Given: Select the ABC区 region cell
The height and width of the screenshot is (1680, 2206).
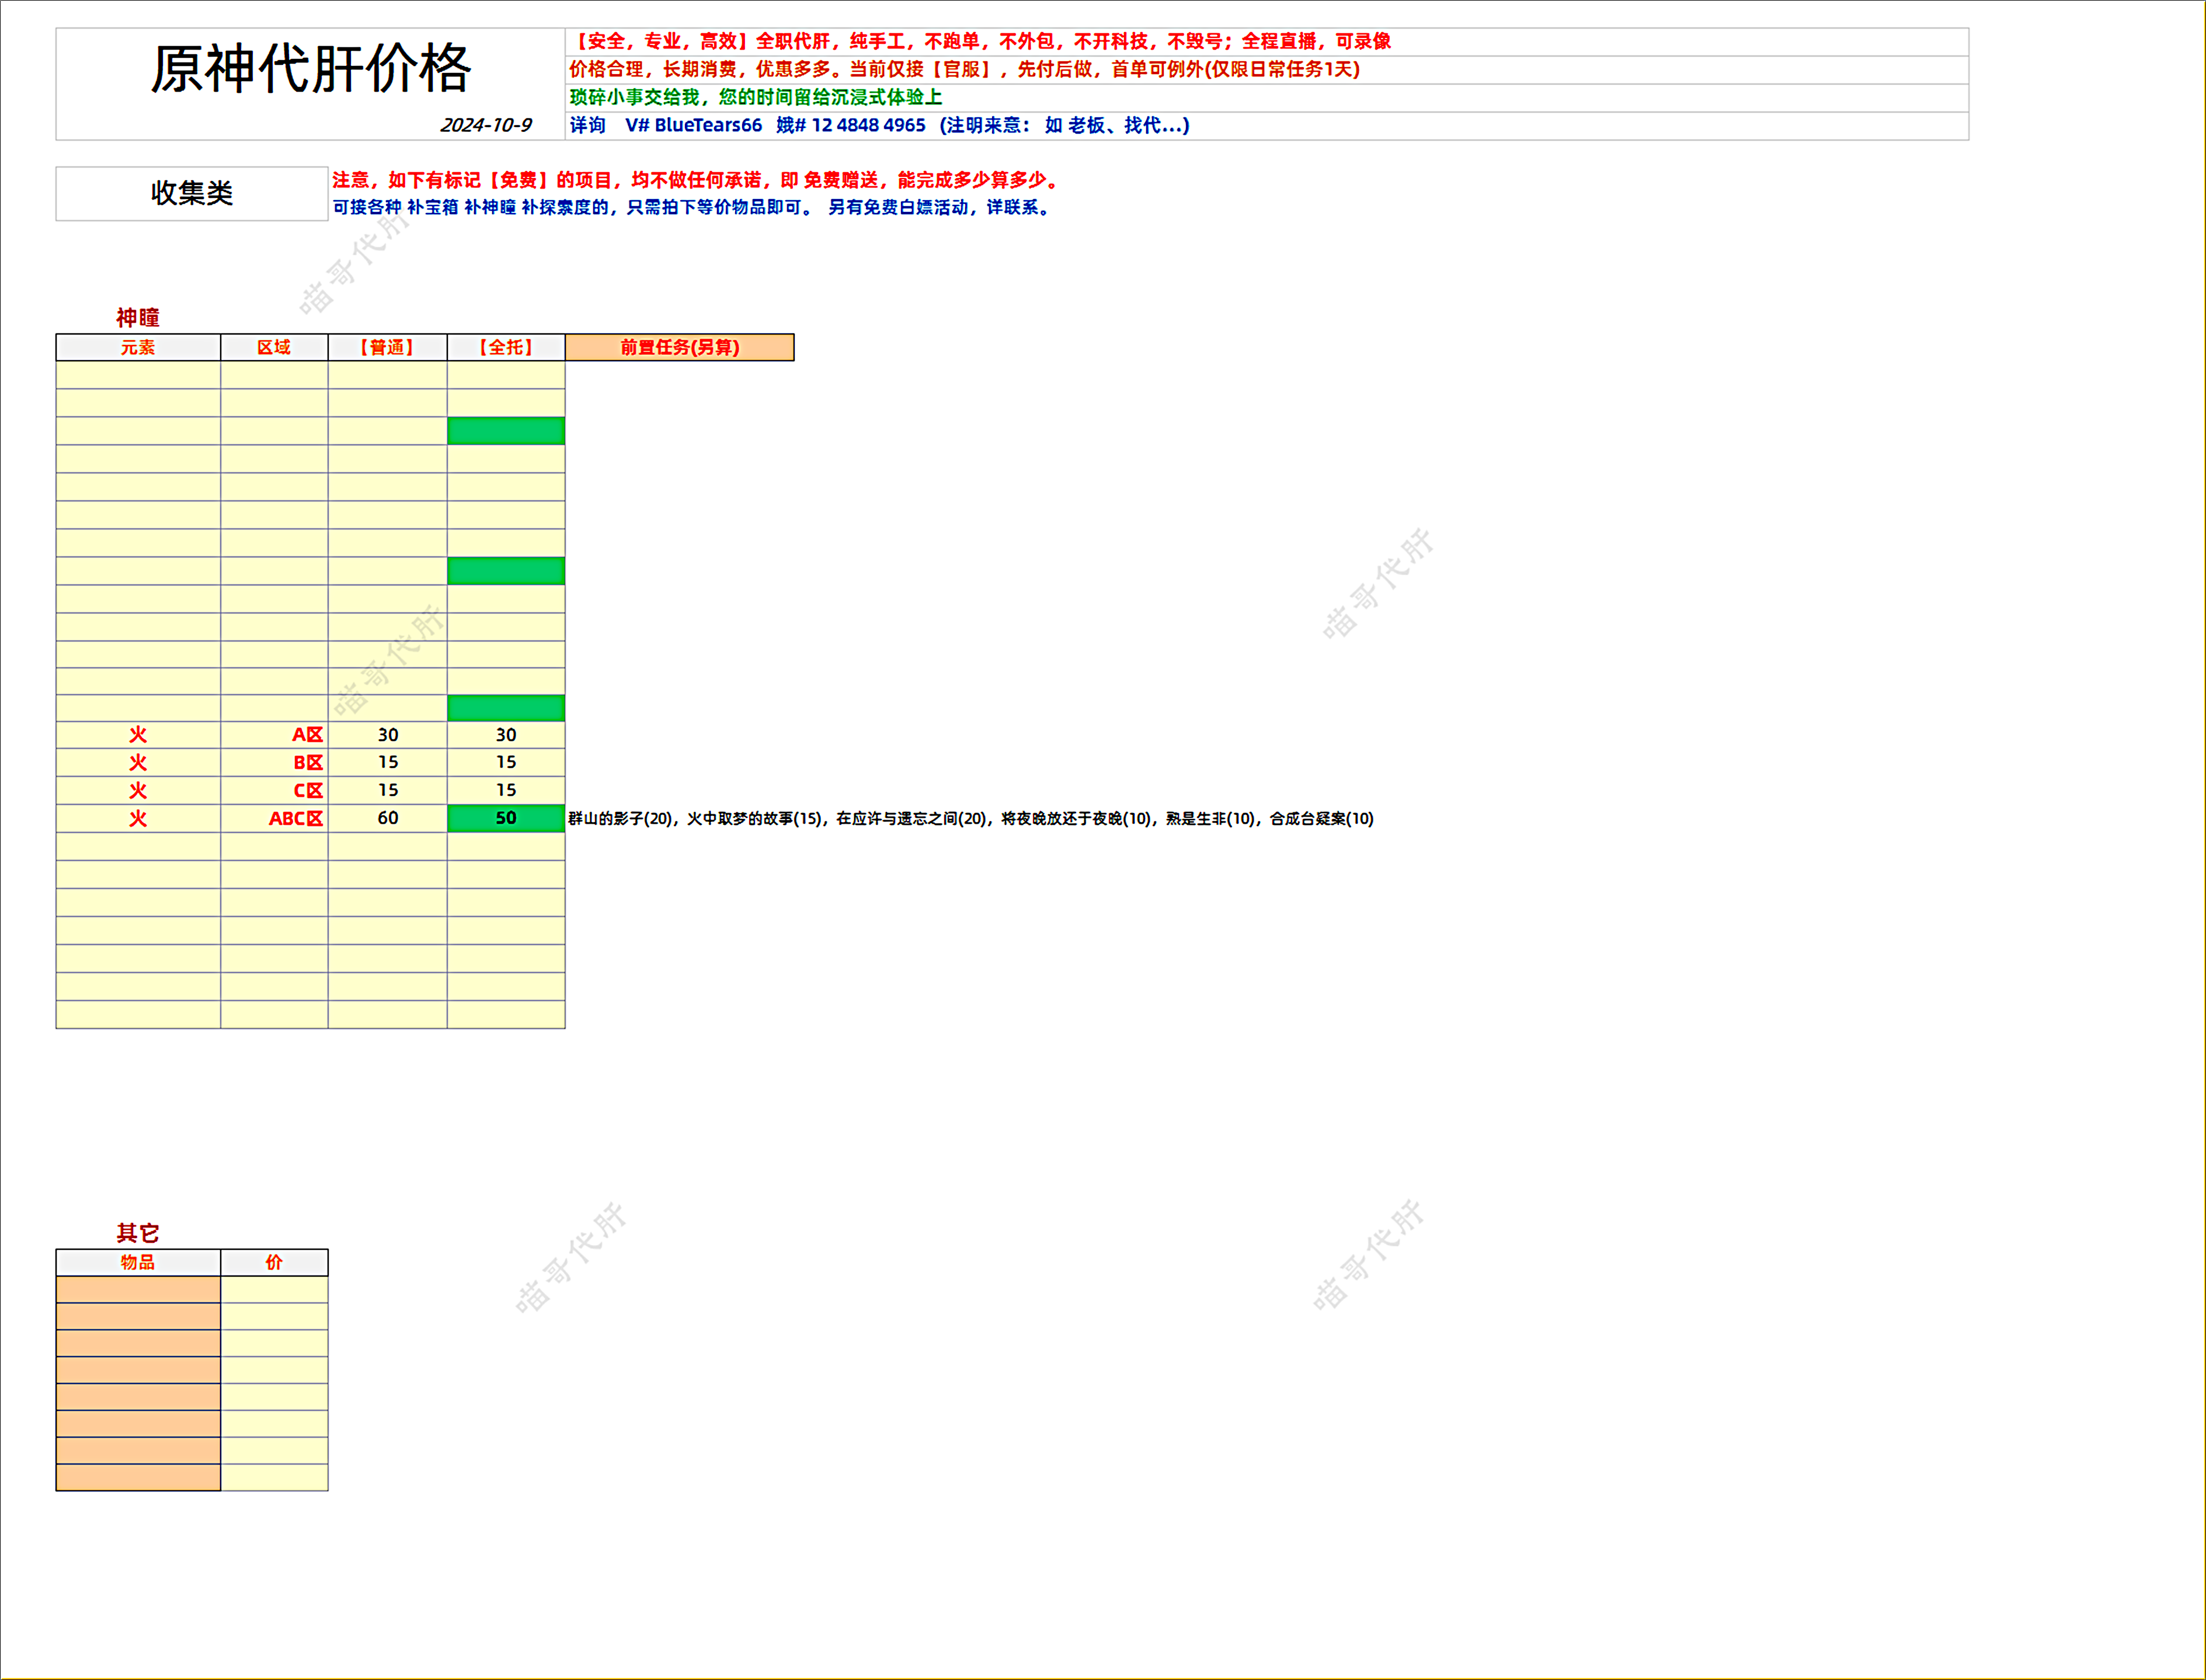Looking at the screenshot, I should (295, 818).
